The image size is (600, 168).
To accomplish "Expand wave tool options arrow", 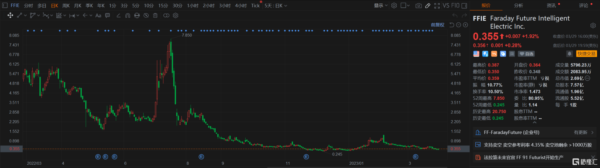I will click(x=52, y=16).
